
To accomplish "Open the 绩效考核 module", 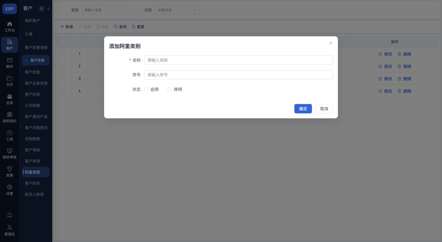I will [x=10, y=154].
